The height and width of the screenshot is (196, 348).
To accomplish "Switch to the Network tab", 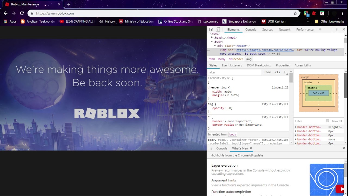I will pyautogui.click(x=284, y=29).
